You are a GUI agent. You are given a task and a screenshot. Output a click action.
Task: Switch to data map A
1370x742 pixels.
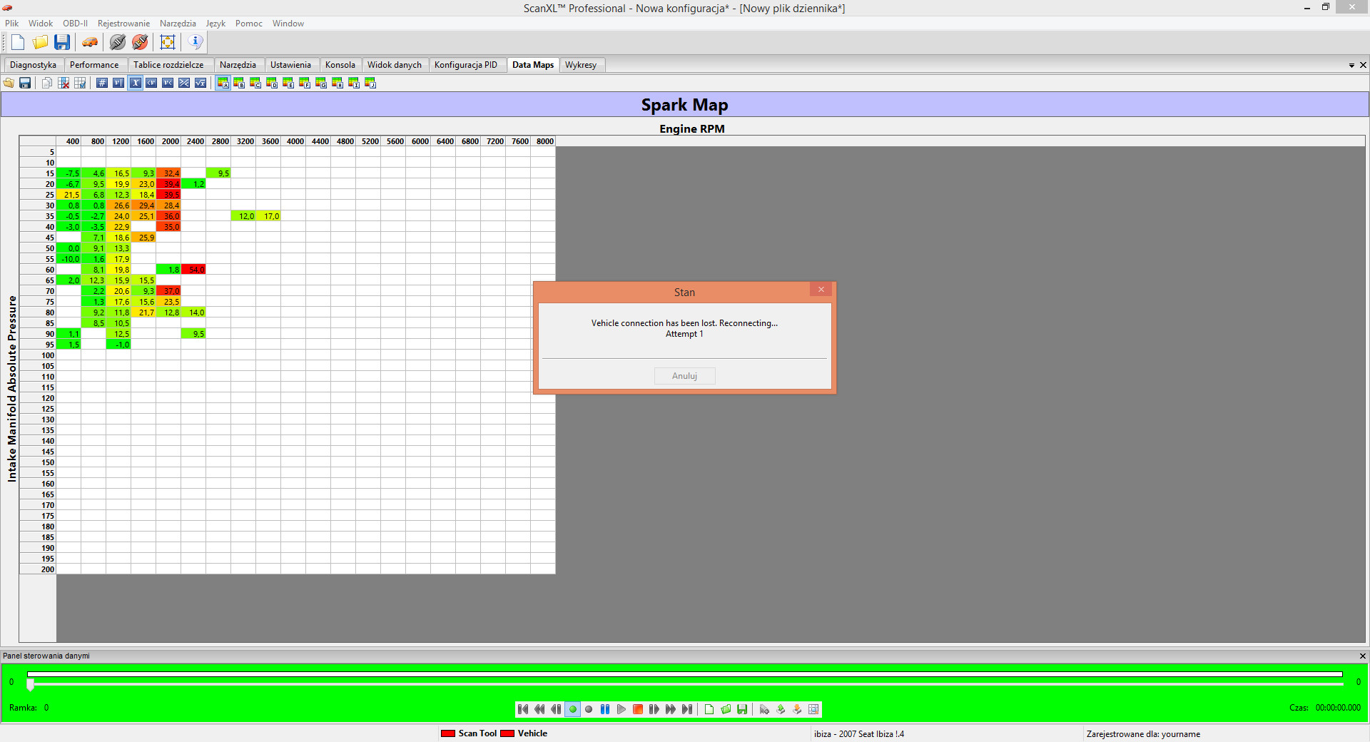223,83
